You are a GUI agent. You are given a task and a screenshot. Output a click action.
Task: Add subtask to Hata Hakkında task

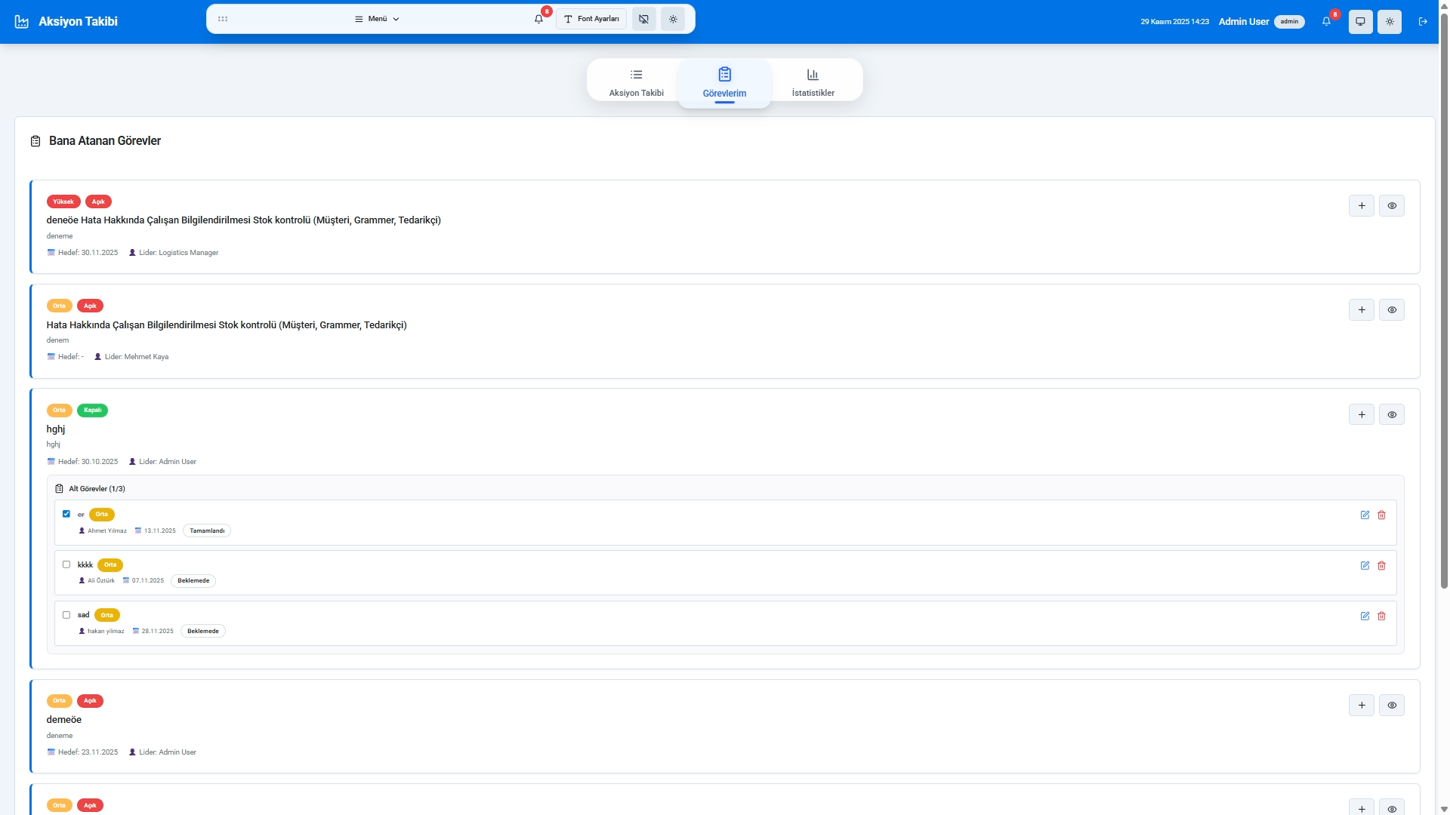[1362, 309]
